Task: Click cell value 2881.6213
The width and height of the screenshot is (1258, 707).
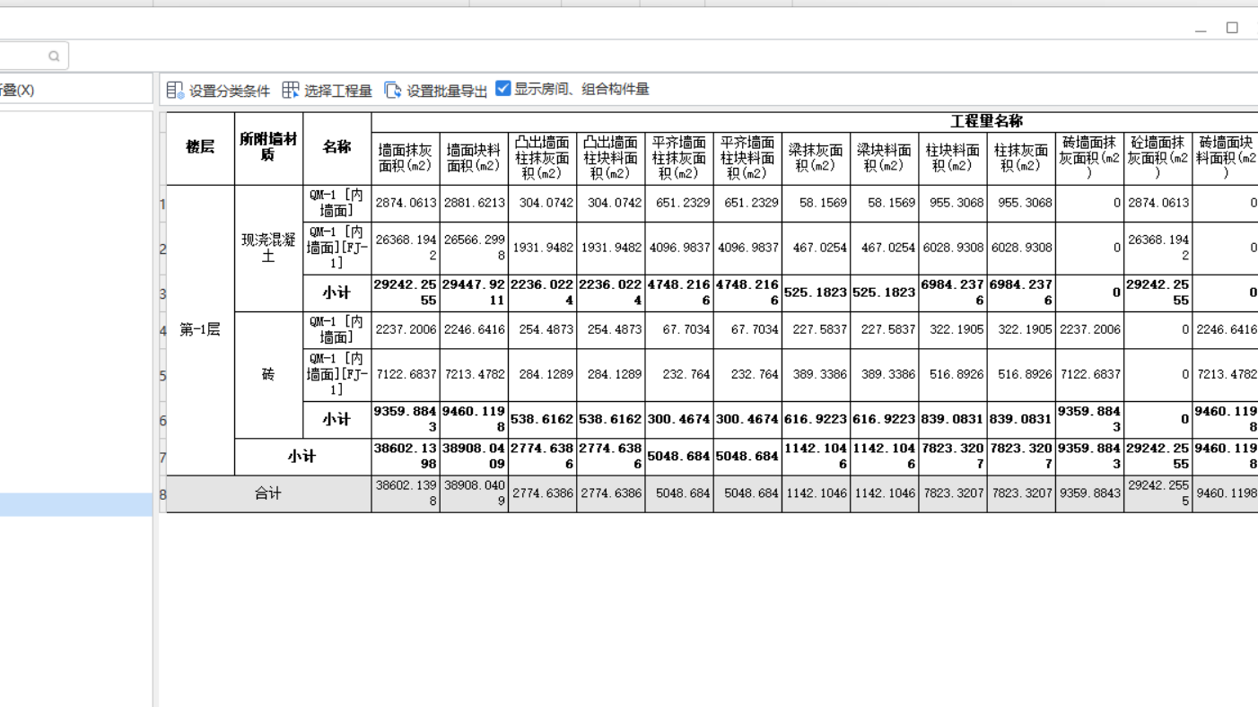Action: [474, 204]
